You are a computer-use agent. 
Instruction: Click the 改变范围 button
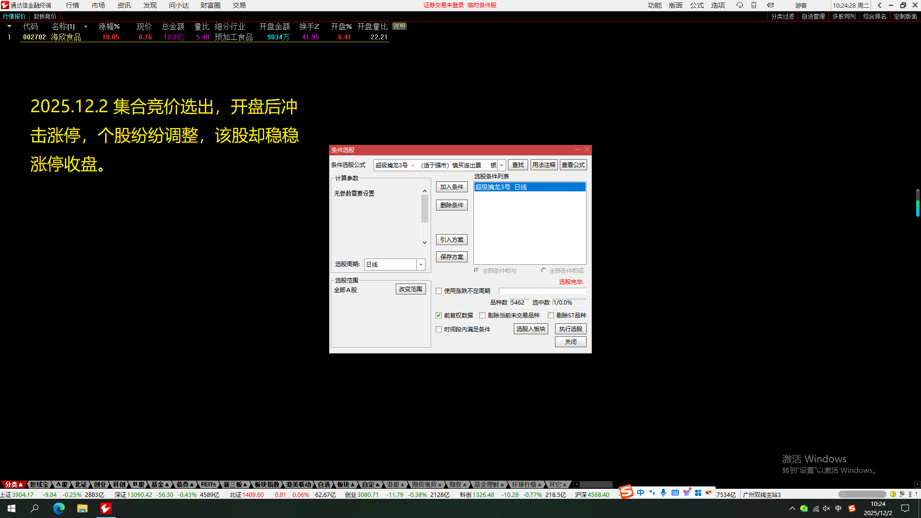411,289
